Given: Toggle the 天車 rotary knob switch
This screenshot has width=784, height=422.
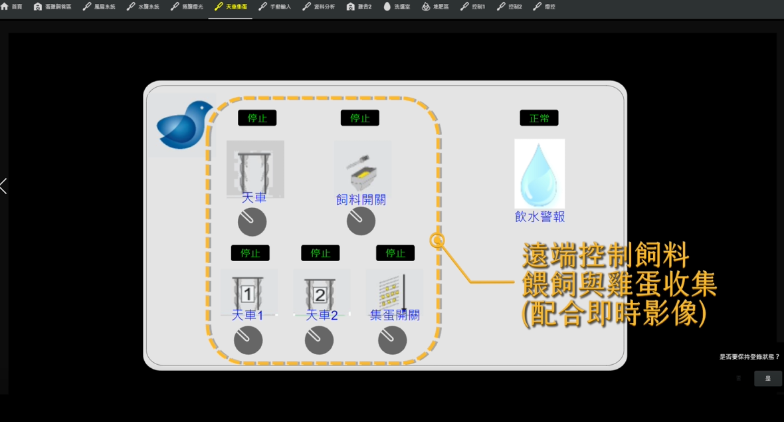Looking at the screenshot, I should [252, 222].
